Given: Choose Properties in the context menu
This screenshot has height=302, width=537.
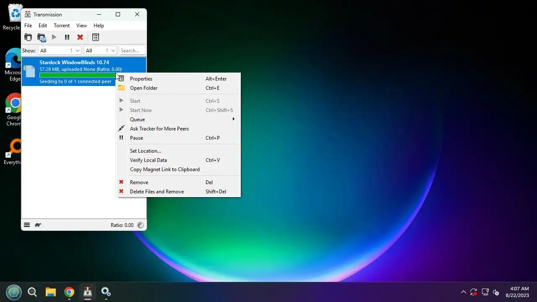Looking at the screenshot, I should [178, 79].
